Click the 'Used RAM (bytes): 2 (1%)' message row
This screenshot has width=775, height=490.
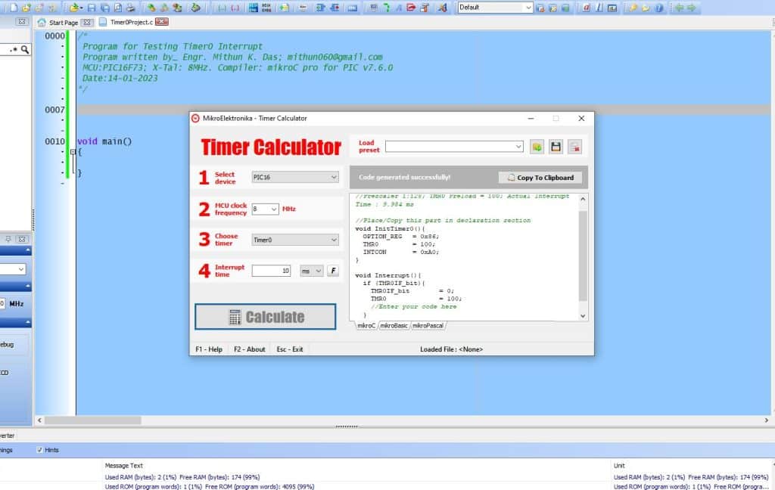pyautogui.click(x=182, y=477)
